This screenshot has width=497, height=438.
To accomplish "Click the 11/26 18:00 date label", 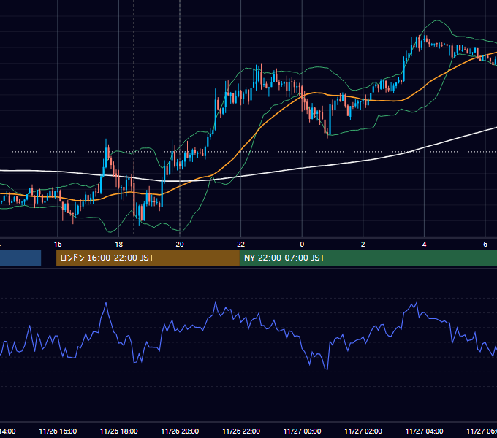I will tap(119, 431).
